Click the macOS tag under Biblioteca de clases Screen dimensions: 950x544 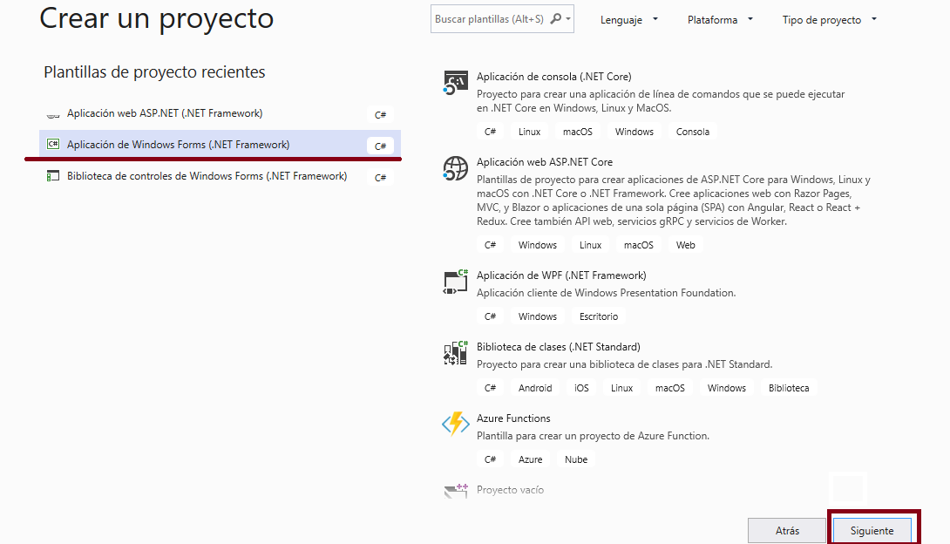click(670, 388)
